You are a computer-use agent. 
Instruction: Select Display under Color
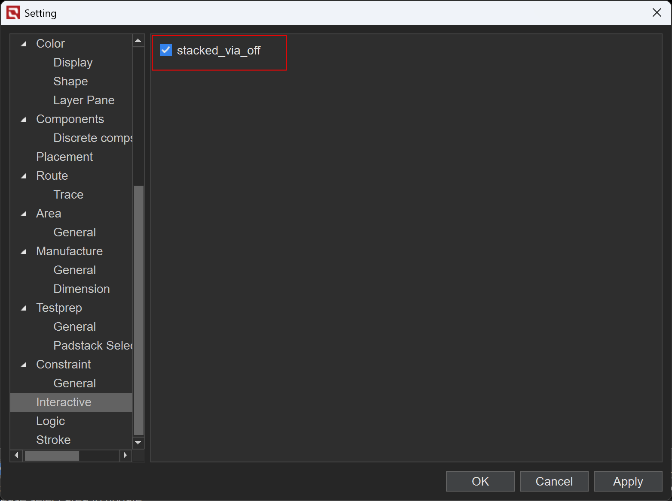point(73,63)
